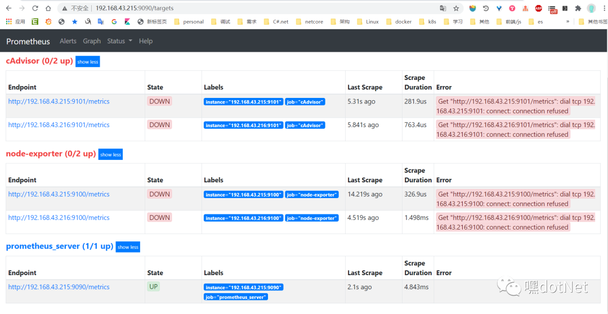Screen dimensions: 608x314
Task: Go to the Alerts page
Action: (x=68, y=41)
